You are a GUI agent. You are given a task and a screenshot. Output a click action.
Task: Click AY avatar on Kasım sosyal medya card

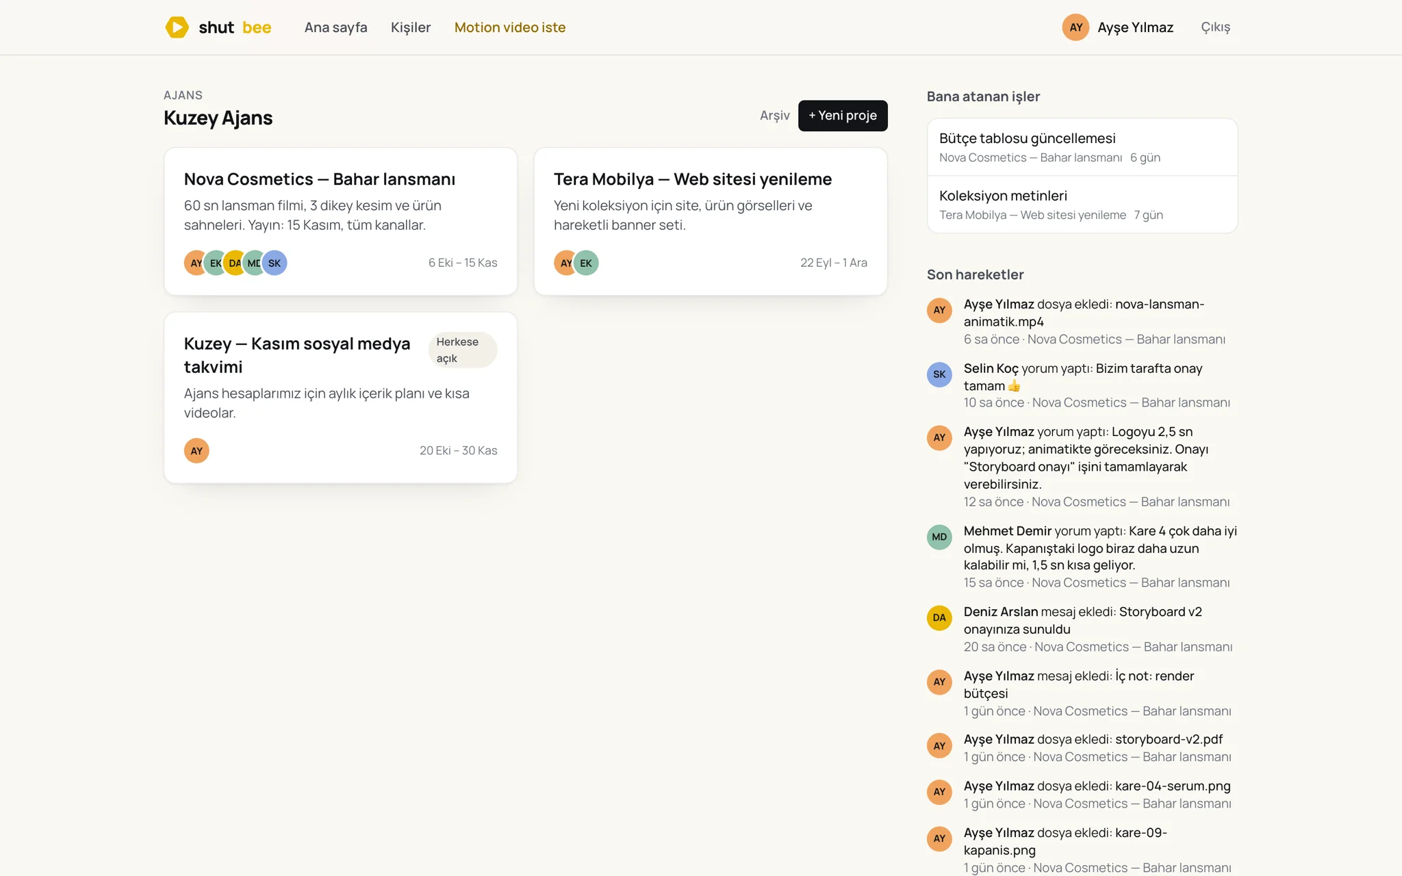click(196, 451)
